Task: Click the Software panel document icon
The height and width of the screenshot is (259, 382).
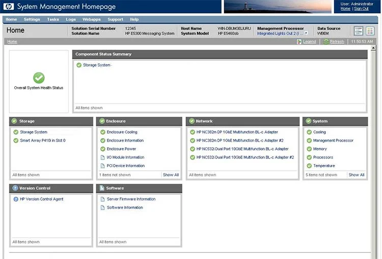Action: 102,188
